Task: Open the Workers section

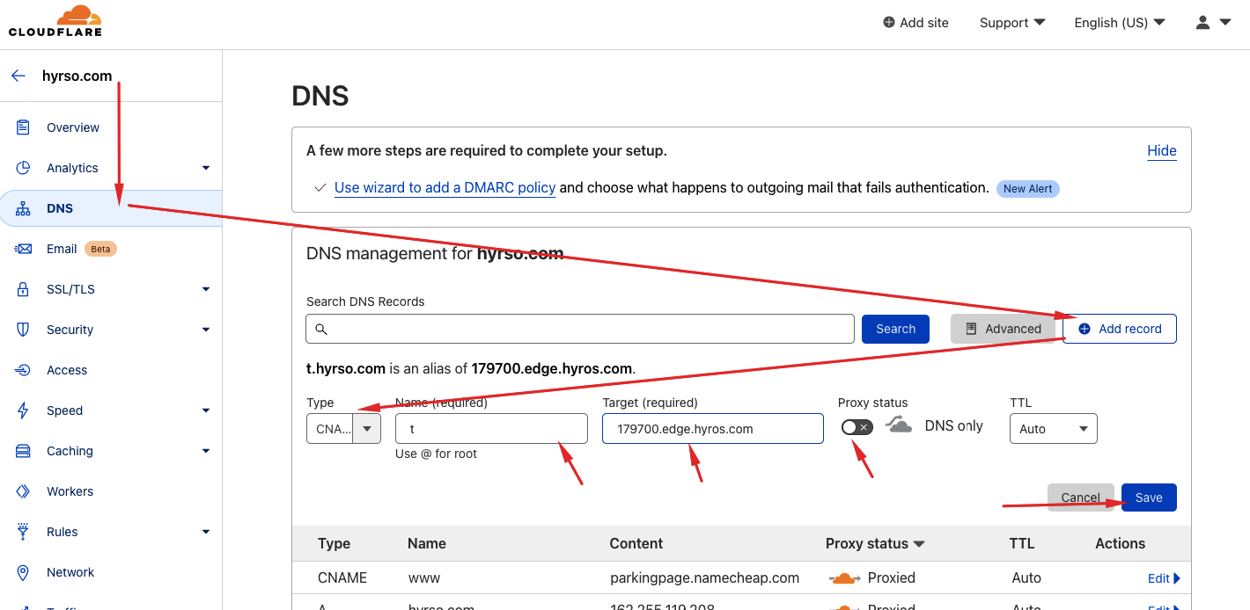Action: click(70, 490)
